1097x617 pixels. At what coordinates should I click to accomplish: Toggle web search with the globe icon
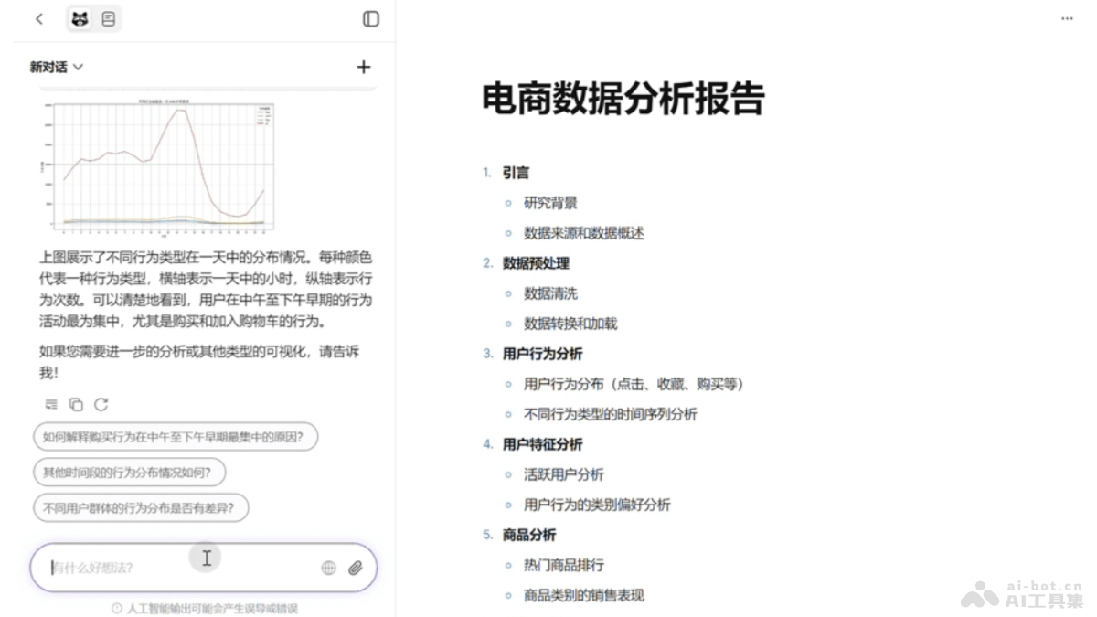click(x=328, y=568)
